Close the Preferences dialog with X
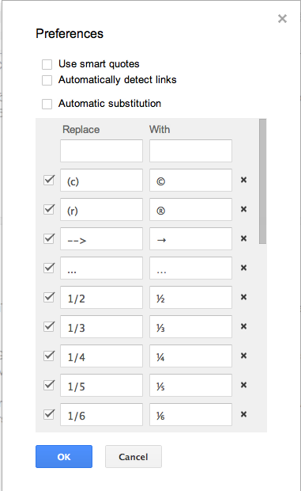This screenshot has height=491, width=301. pos(282,19)
